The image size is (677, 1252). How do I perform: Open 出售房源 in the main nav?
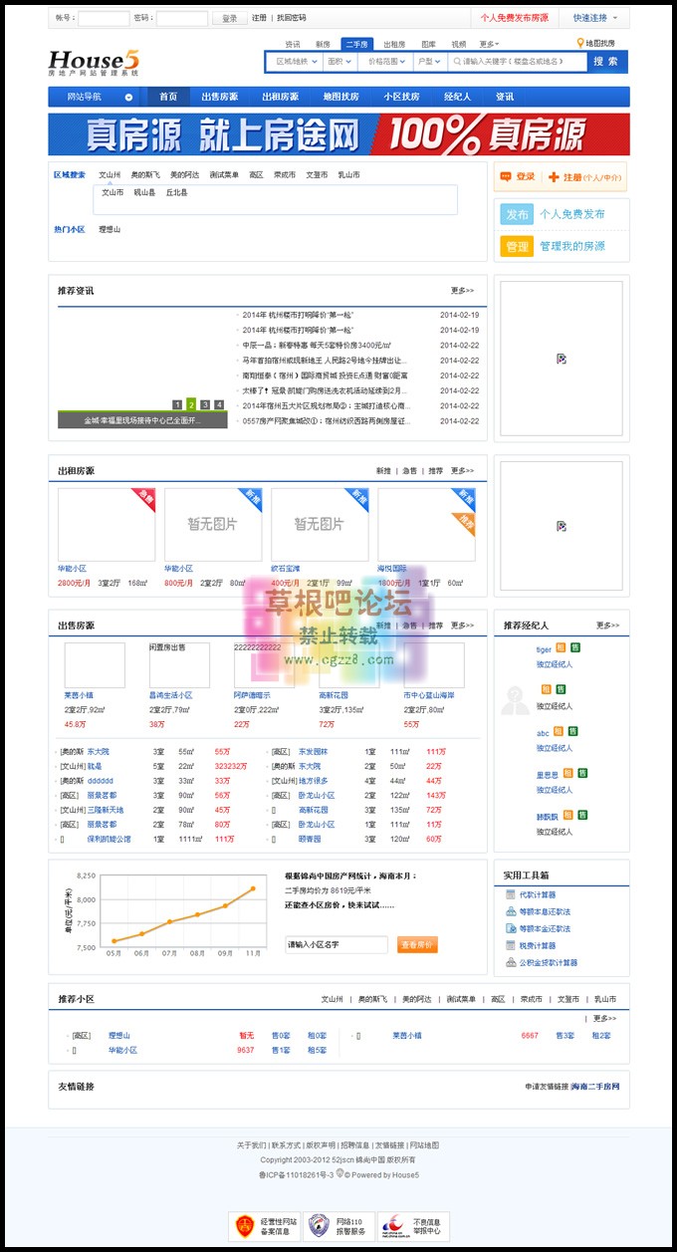220,97
